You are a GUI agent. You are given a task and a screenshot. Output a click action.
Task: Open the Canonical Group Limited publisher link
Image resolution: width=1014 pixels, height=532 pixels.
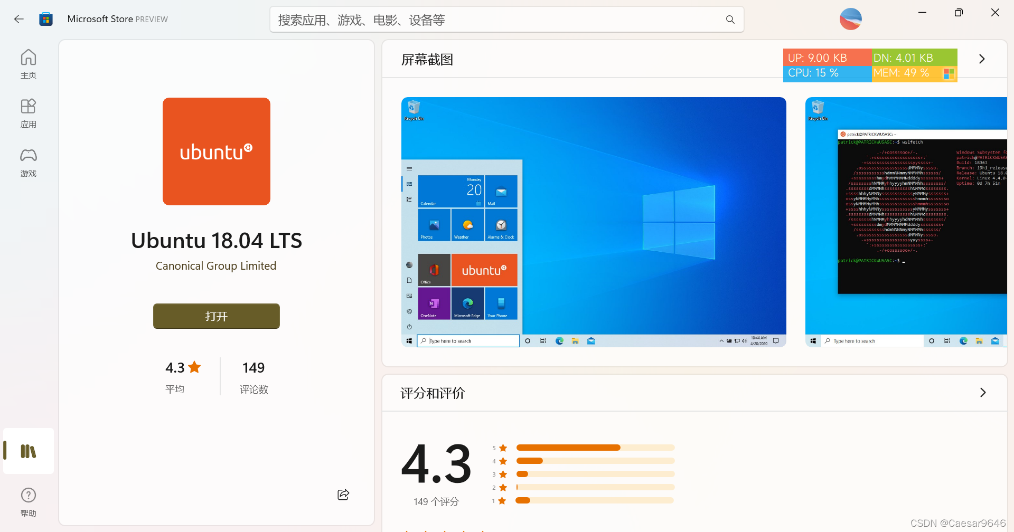coord(216,265)
